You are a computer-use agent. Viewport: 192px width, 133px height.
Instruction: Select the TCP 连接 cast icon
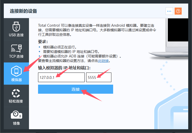click(16, 48)
